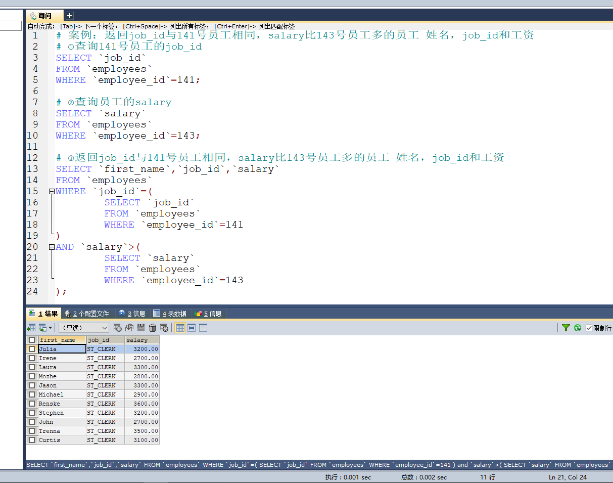Check the row checkbox for Michael
The height and width of the screenshot is (483, 613).
point(32,394)
